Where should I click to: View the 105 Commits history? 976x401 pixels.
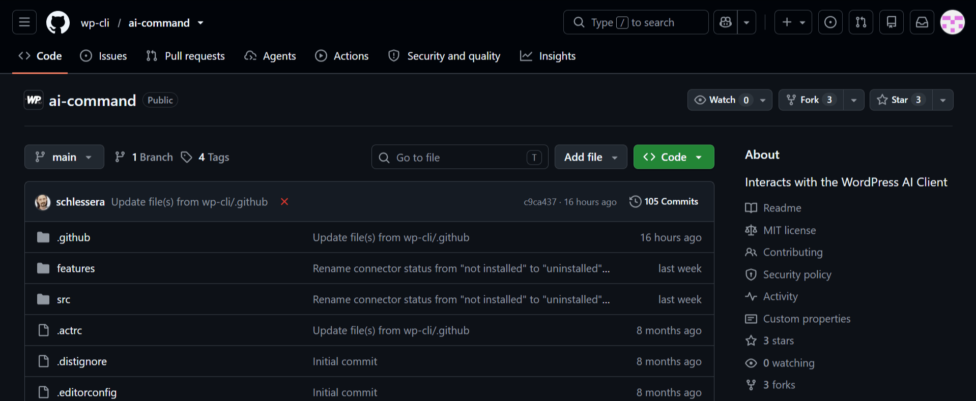pyautogui.click(x=664, y=202)
